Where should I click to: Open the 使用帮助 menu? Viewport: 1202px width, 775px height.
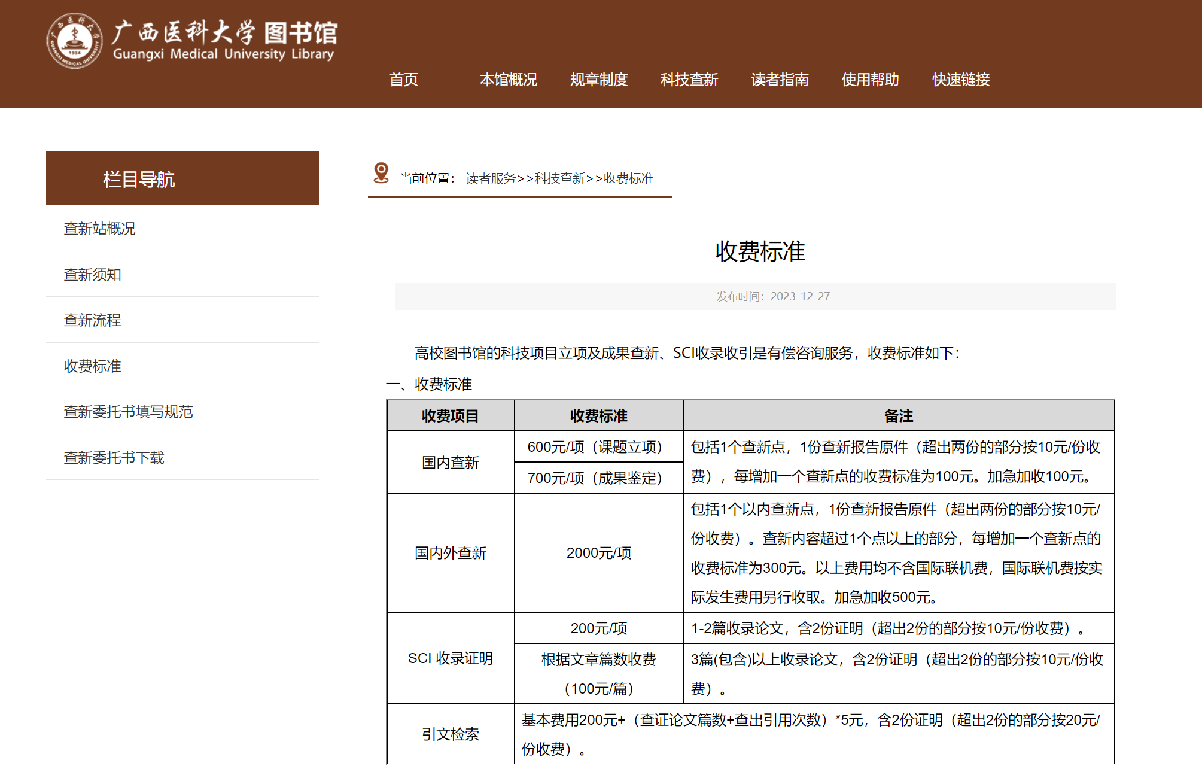point(871,80)
